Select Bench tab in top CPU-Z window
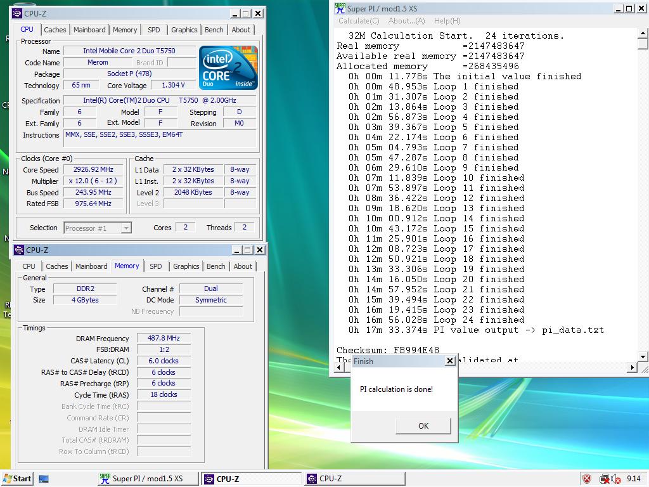Viewport: 649px width, 487px height. [x=214, y=30]
